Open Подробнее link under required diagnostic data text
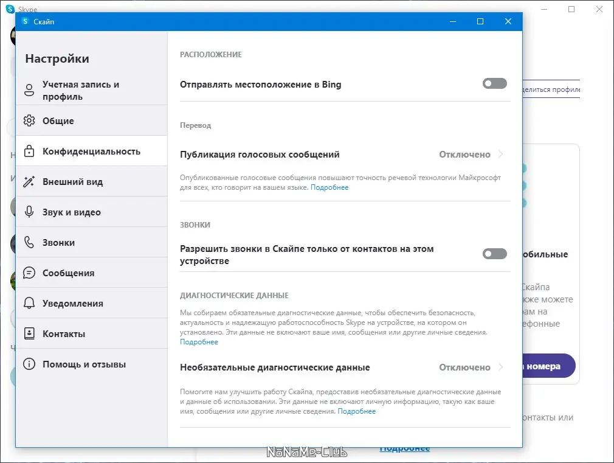Image resolution: width=614 pixels, height=463 pixels. (x=199, y=342)
